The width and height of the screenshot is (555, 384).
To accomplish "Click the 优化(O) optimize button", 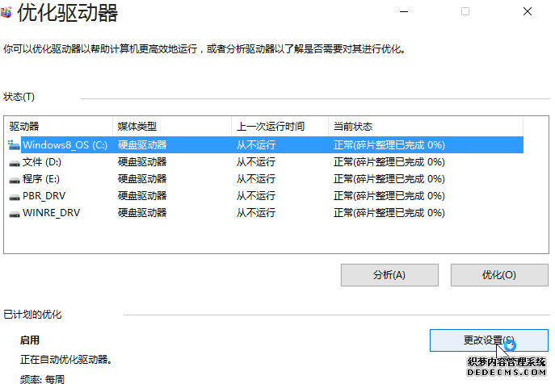I will point(499,275).
